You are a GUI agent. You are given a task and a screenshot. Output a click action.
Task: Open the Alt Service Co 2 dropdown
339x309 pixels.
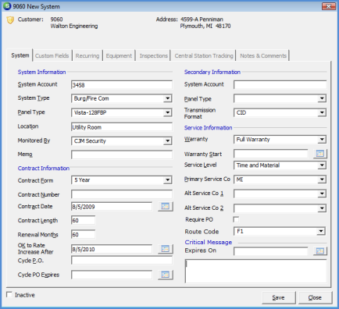(322, 208)
